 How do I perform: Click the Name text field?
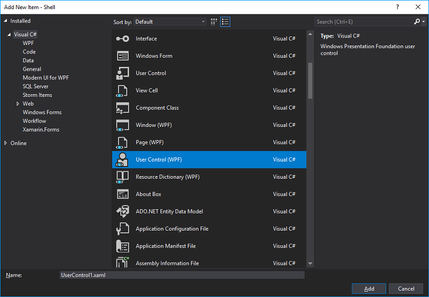[182, 275]
